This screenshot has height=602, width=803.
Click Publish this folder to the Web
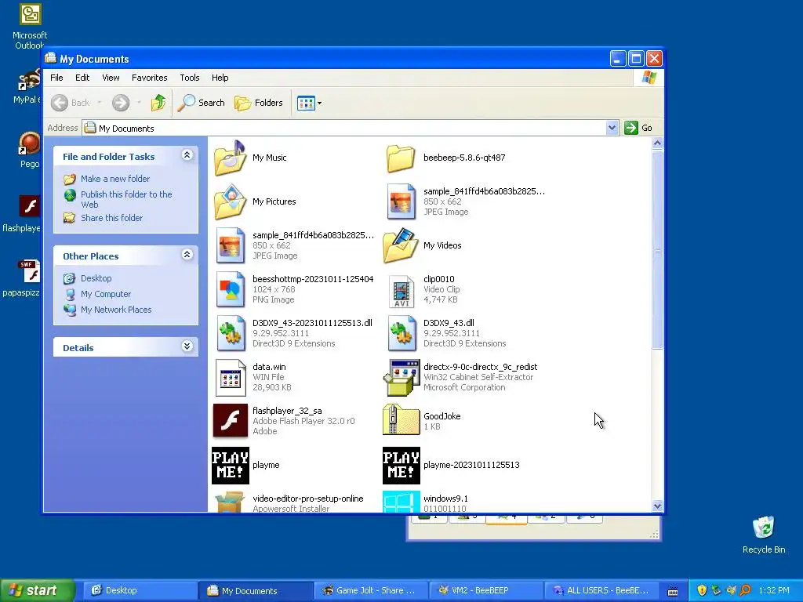[x=126, y=200]
